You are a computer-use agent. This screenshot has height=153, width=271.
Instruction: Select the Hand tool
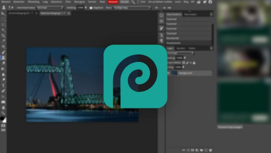[3, 107]
